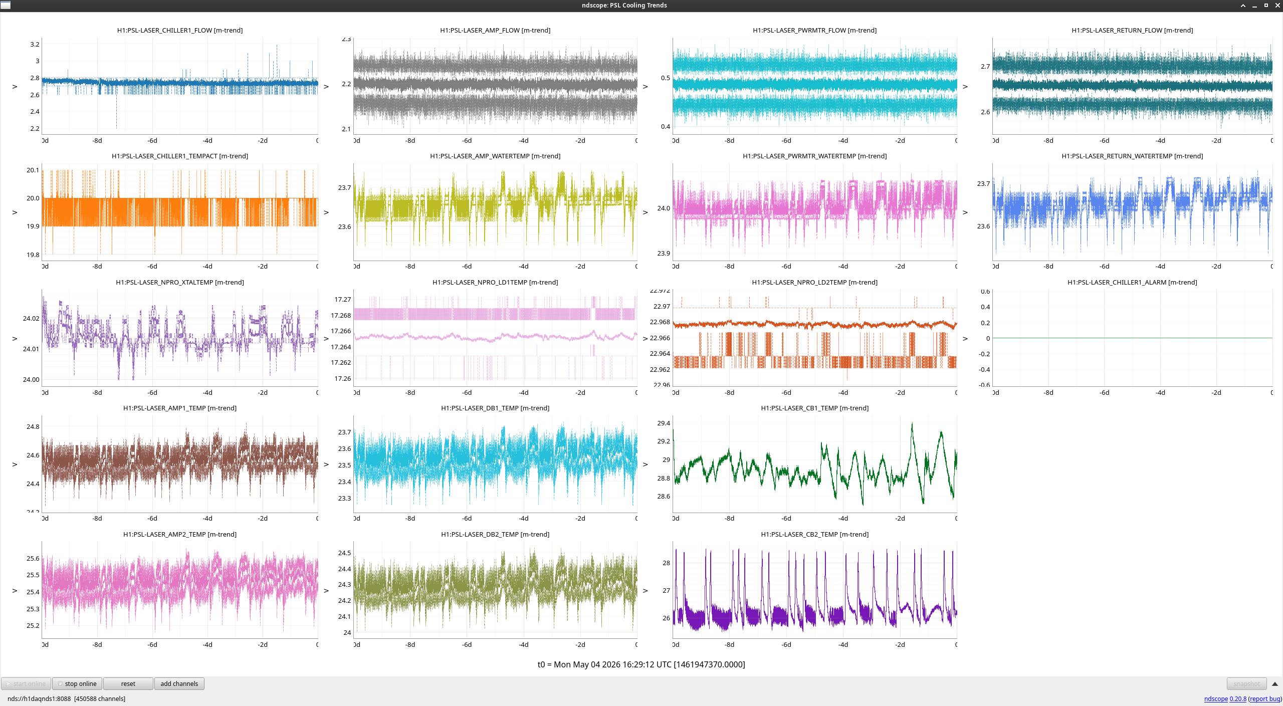This screenshot has height=706, width=1283.
Task: Select the H1:PSL-LASER_AMP2_TEMP plot title
Action: pos(180,534)
